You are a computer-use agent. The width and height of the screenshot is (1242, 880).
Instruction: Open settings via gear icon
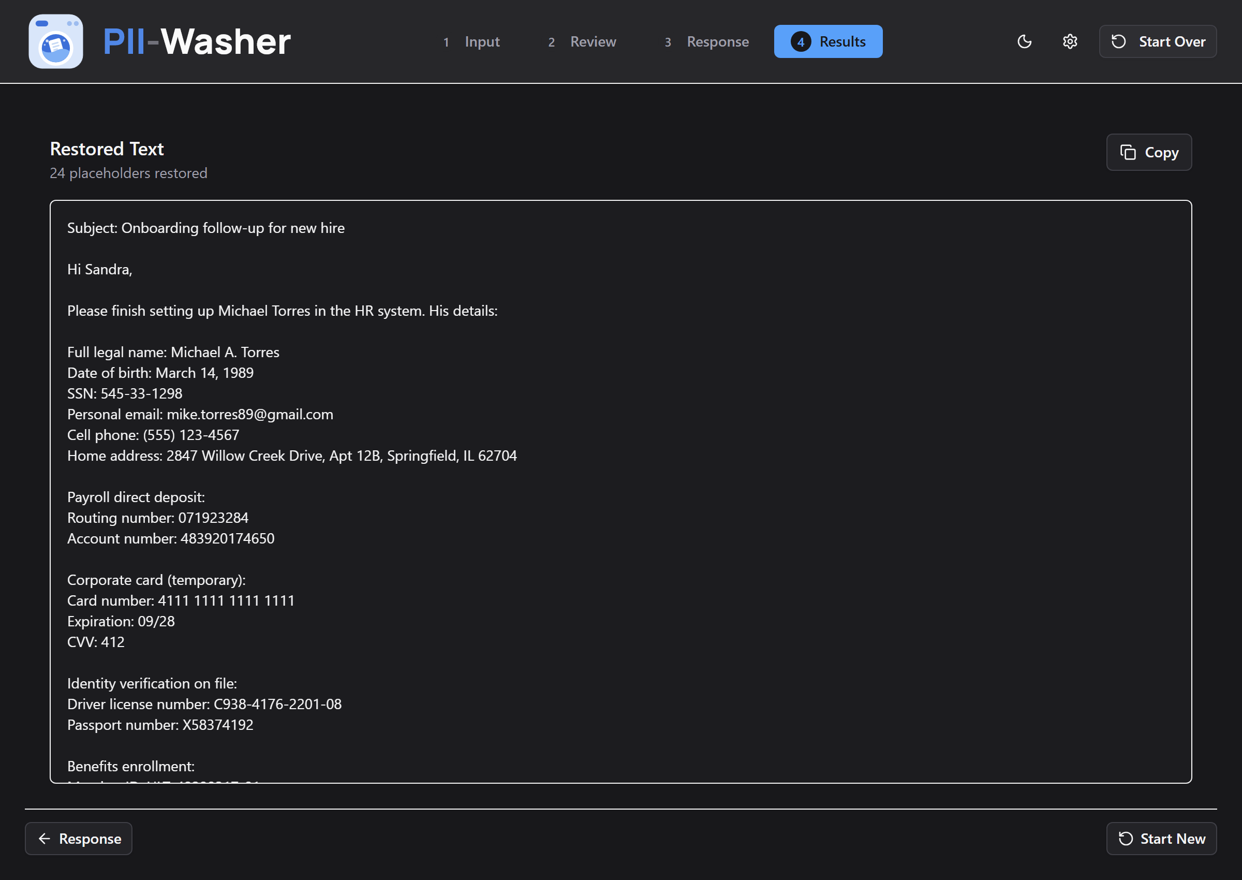(1070, 41)
